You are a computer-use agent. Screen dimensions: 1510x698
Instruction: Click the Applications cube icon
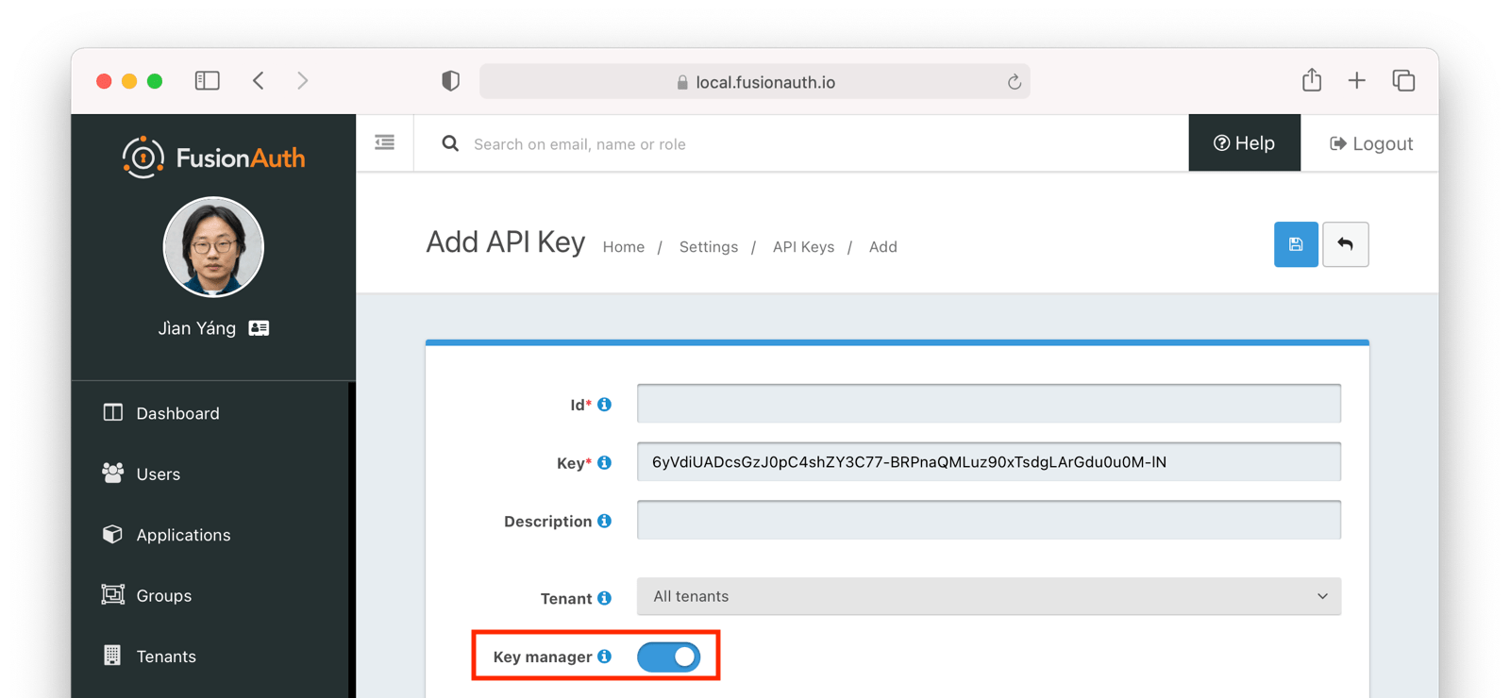tap(113, 534)
